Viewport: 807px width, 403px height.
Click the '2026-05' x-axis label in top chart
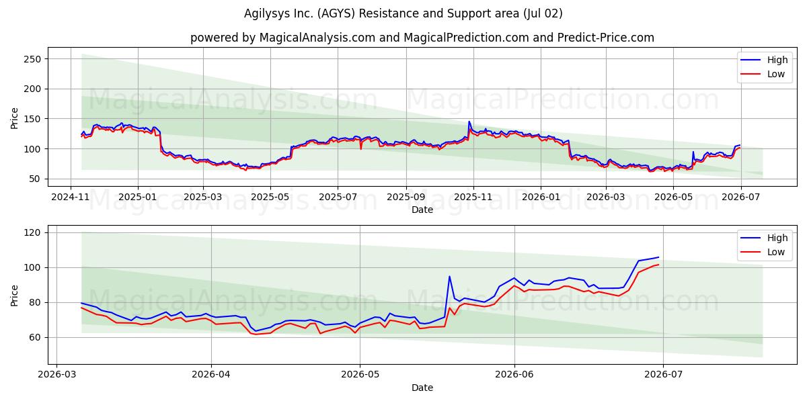[673, 197]
